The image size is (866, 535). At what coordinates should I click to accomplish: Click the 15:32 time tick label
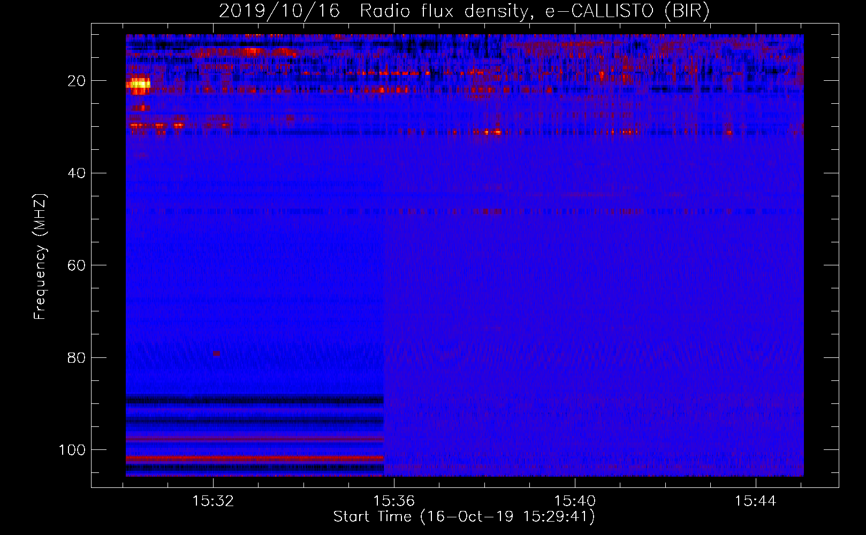click(213, 501)
